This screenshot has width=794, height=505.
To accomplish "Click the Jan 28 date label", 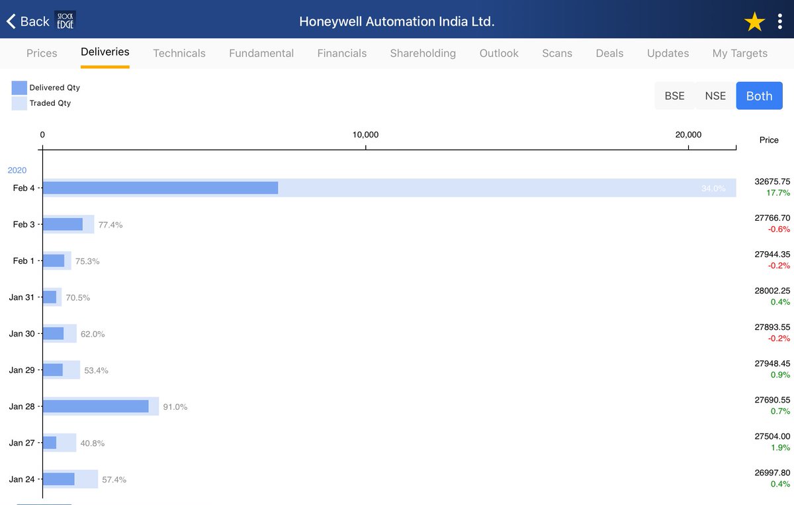I will pyautogui.click(x=22, y=406).
